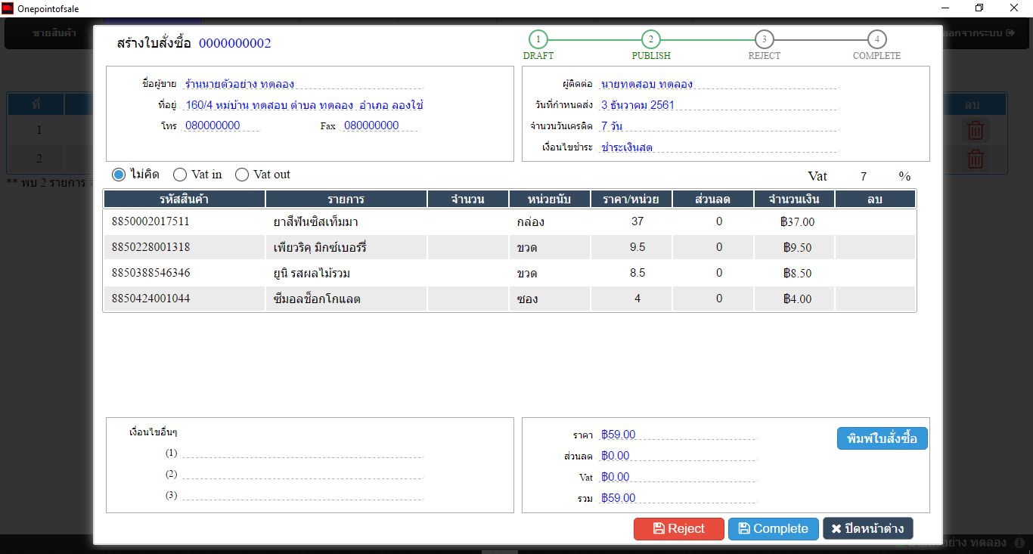Image resolution: width=1033 pixels, height=554 pixels.
Task: Click the Complete button
Action: 774,529
